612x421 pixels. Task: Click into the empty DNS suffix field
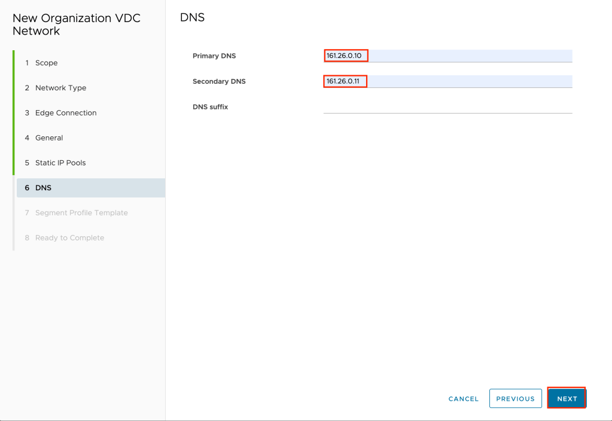[447, 106]
